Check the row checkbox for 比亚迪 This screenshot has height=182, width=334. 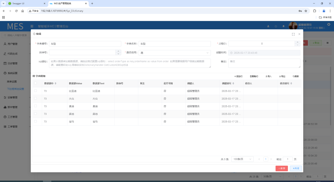point(36,91)
